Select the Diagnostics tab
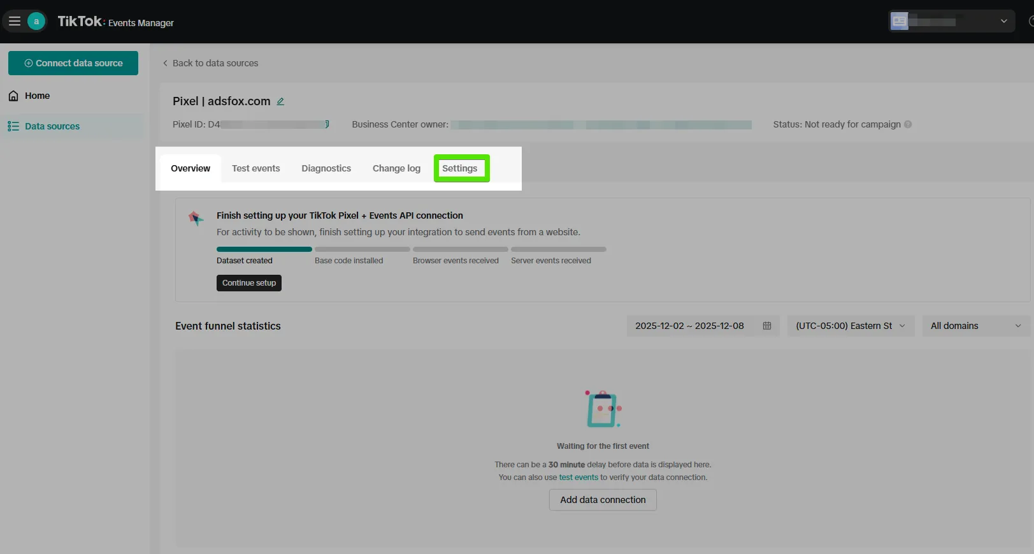Screen dimensions: 1034x554 point(326,168)
